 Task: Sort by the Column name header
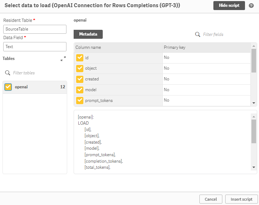88,47
